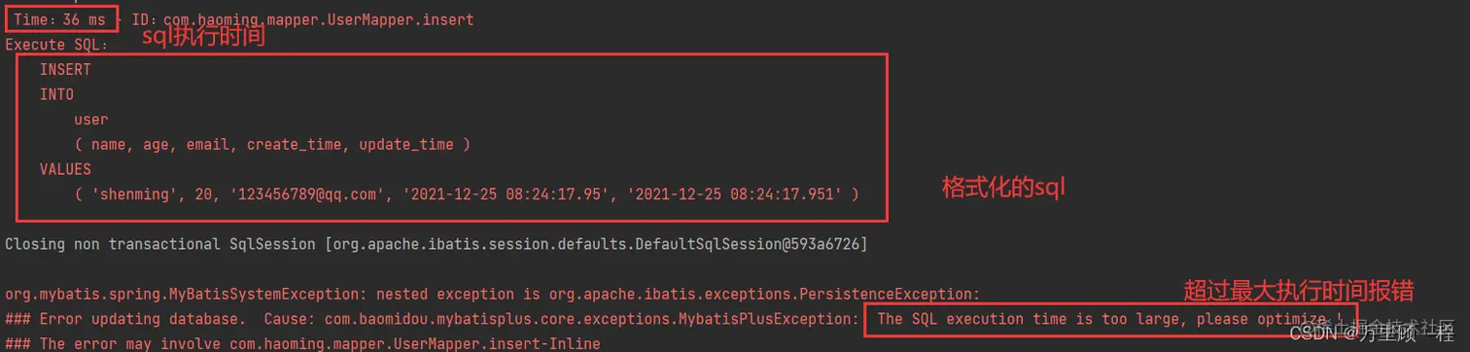Click the INSERT keyword

point(64,70)
